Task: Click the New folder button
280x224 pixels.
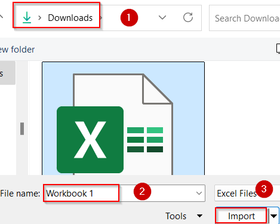Action: coord(17,50)
